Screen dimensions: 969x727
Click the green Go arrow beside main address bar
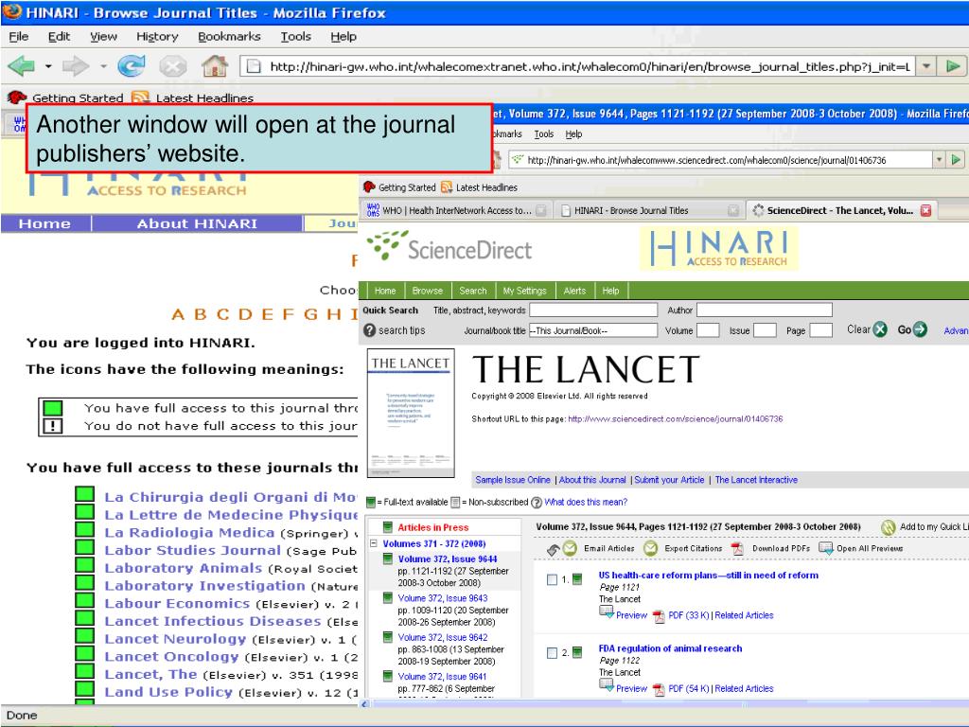pos(952,66)
